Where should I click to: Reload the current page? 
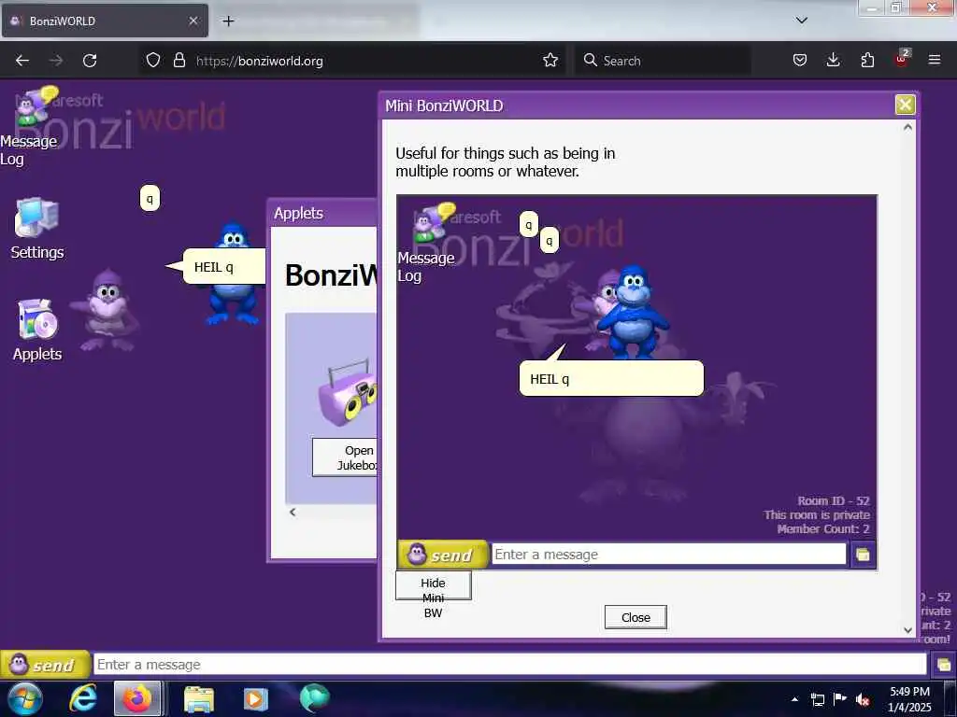pos(90,61)
